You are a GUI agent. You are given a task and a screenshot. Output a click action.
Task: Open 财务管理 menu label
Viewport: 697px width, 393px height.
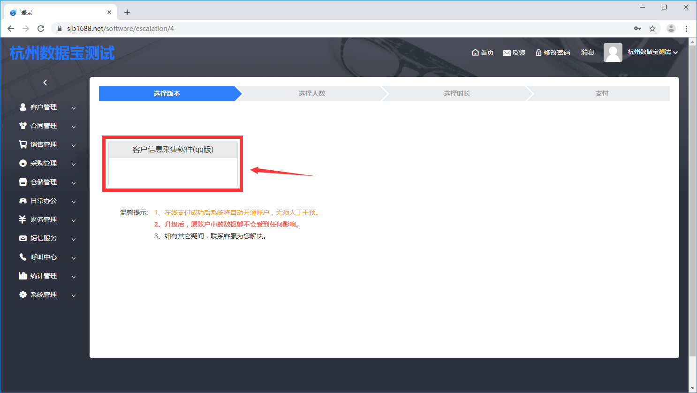(44, 219)
